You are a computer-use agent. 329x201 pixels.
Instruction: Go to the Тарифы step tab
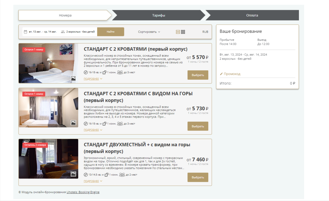(x=159, y=15)
